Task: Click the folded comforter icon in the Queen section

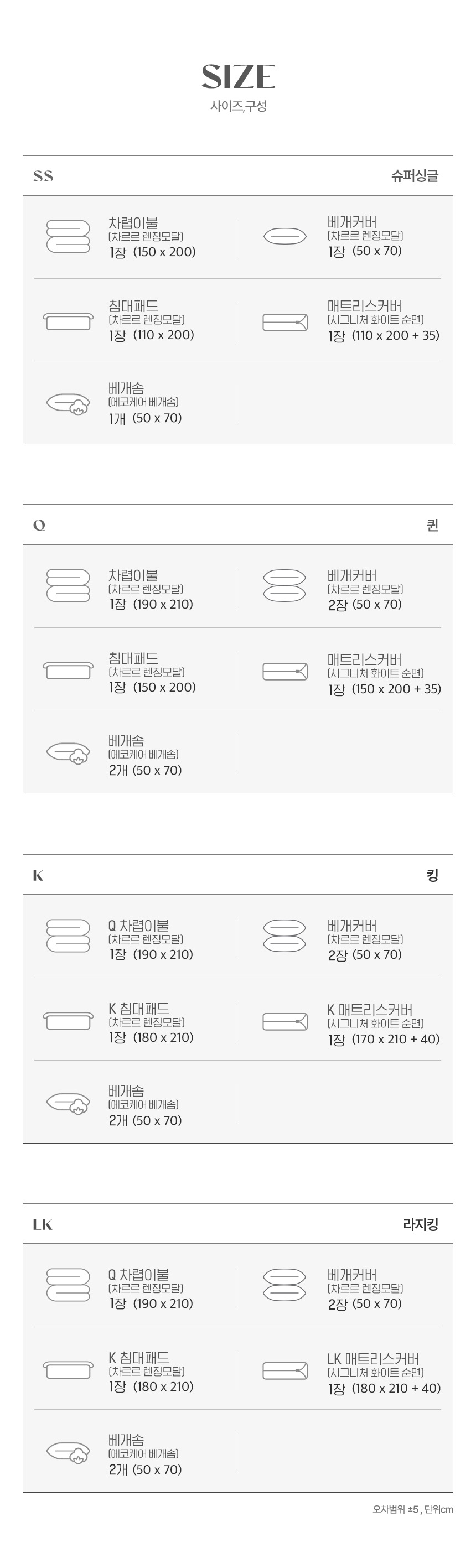Action: (68, 585)
